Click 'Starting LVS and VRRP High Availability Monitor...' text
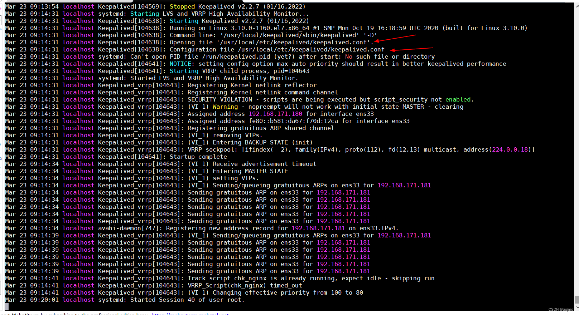The image size is (579, 315). pyautogui.click(x=219, y=14)
